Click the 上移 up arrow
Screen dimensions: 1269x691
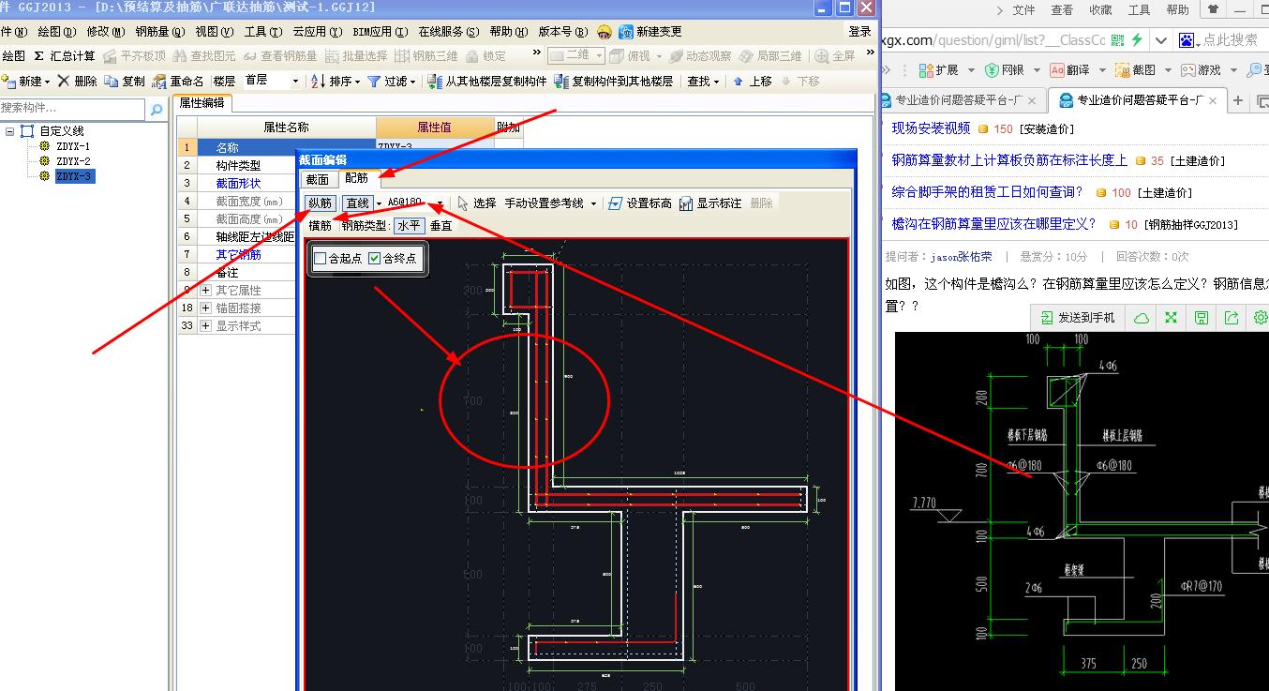739,82
